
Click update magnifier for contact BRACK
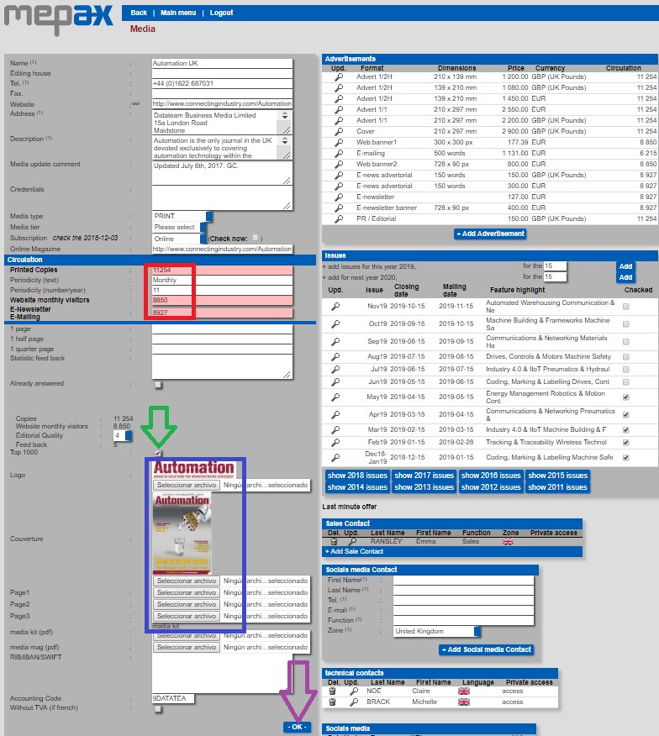click(x=354, y=702)
